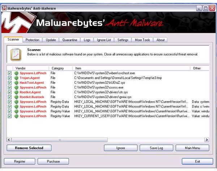Click the Remove Selected button
Image resolution: width=217 pixels, height=171 pixels.
click(29, 148)
